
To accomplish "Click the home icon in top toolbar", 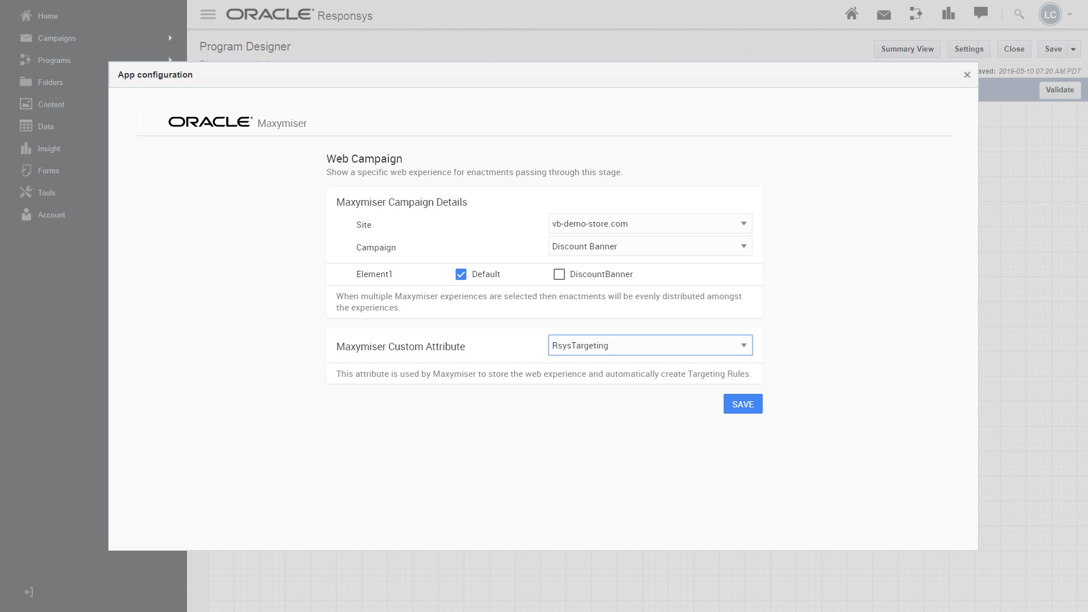I will pyautogui.click(x=851, y=14).
